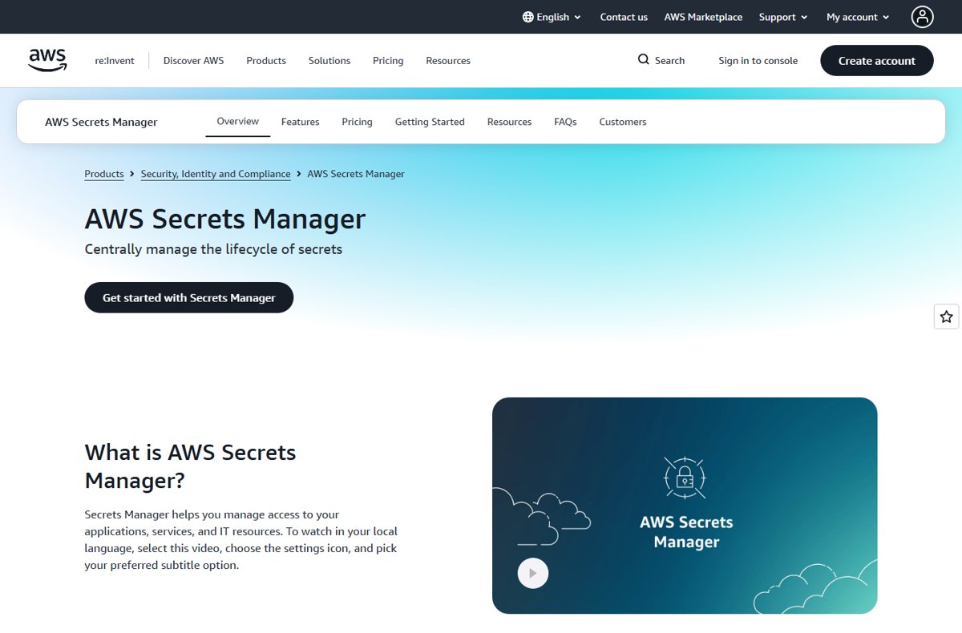The image size is (962, 633).
Task: Click 'What is AWS Secrets Manager?' heading
Action: [190, 466]
